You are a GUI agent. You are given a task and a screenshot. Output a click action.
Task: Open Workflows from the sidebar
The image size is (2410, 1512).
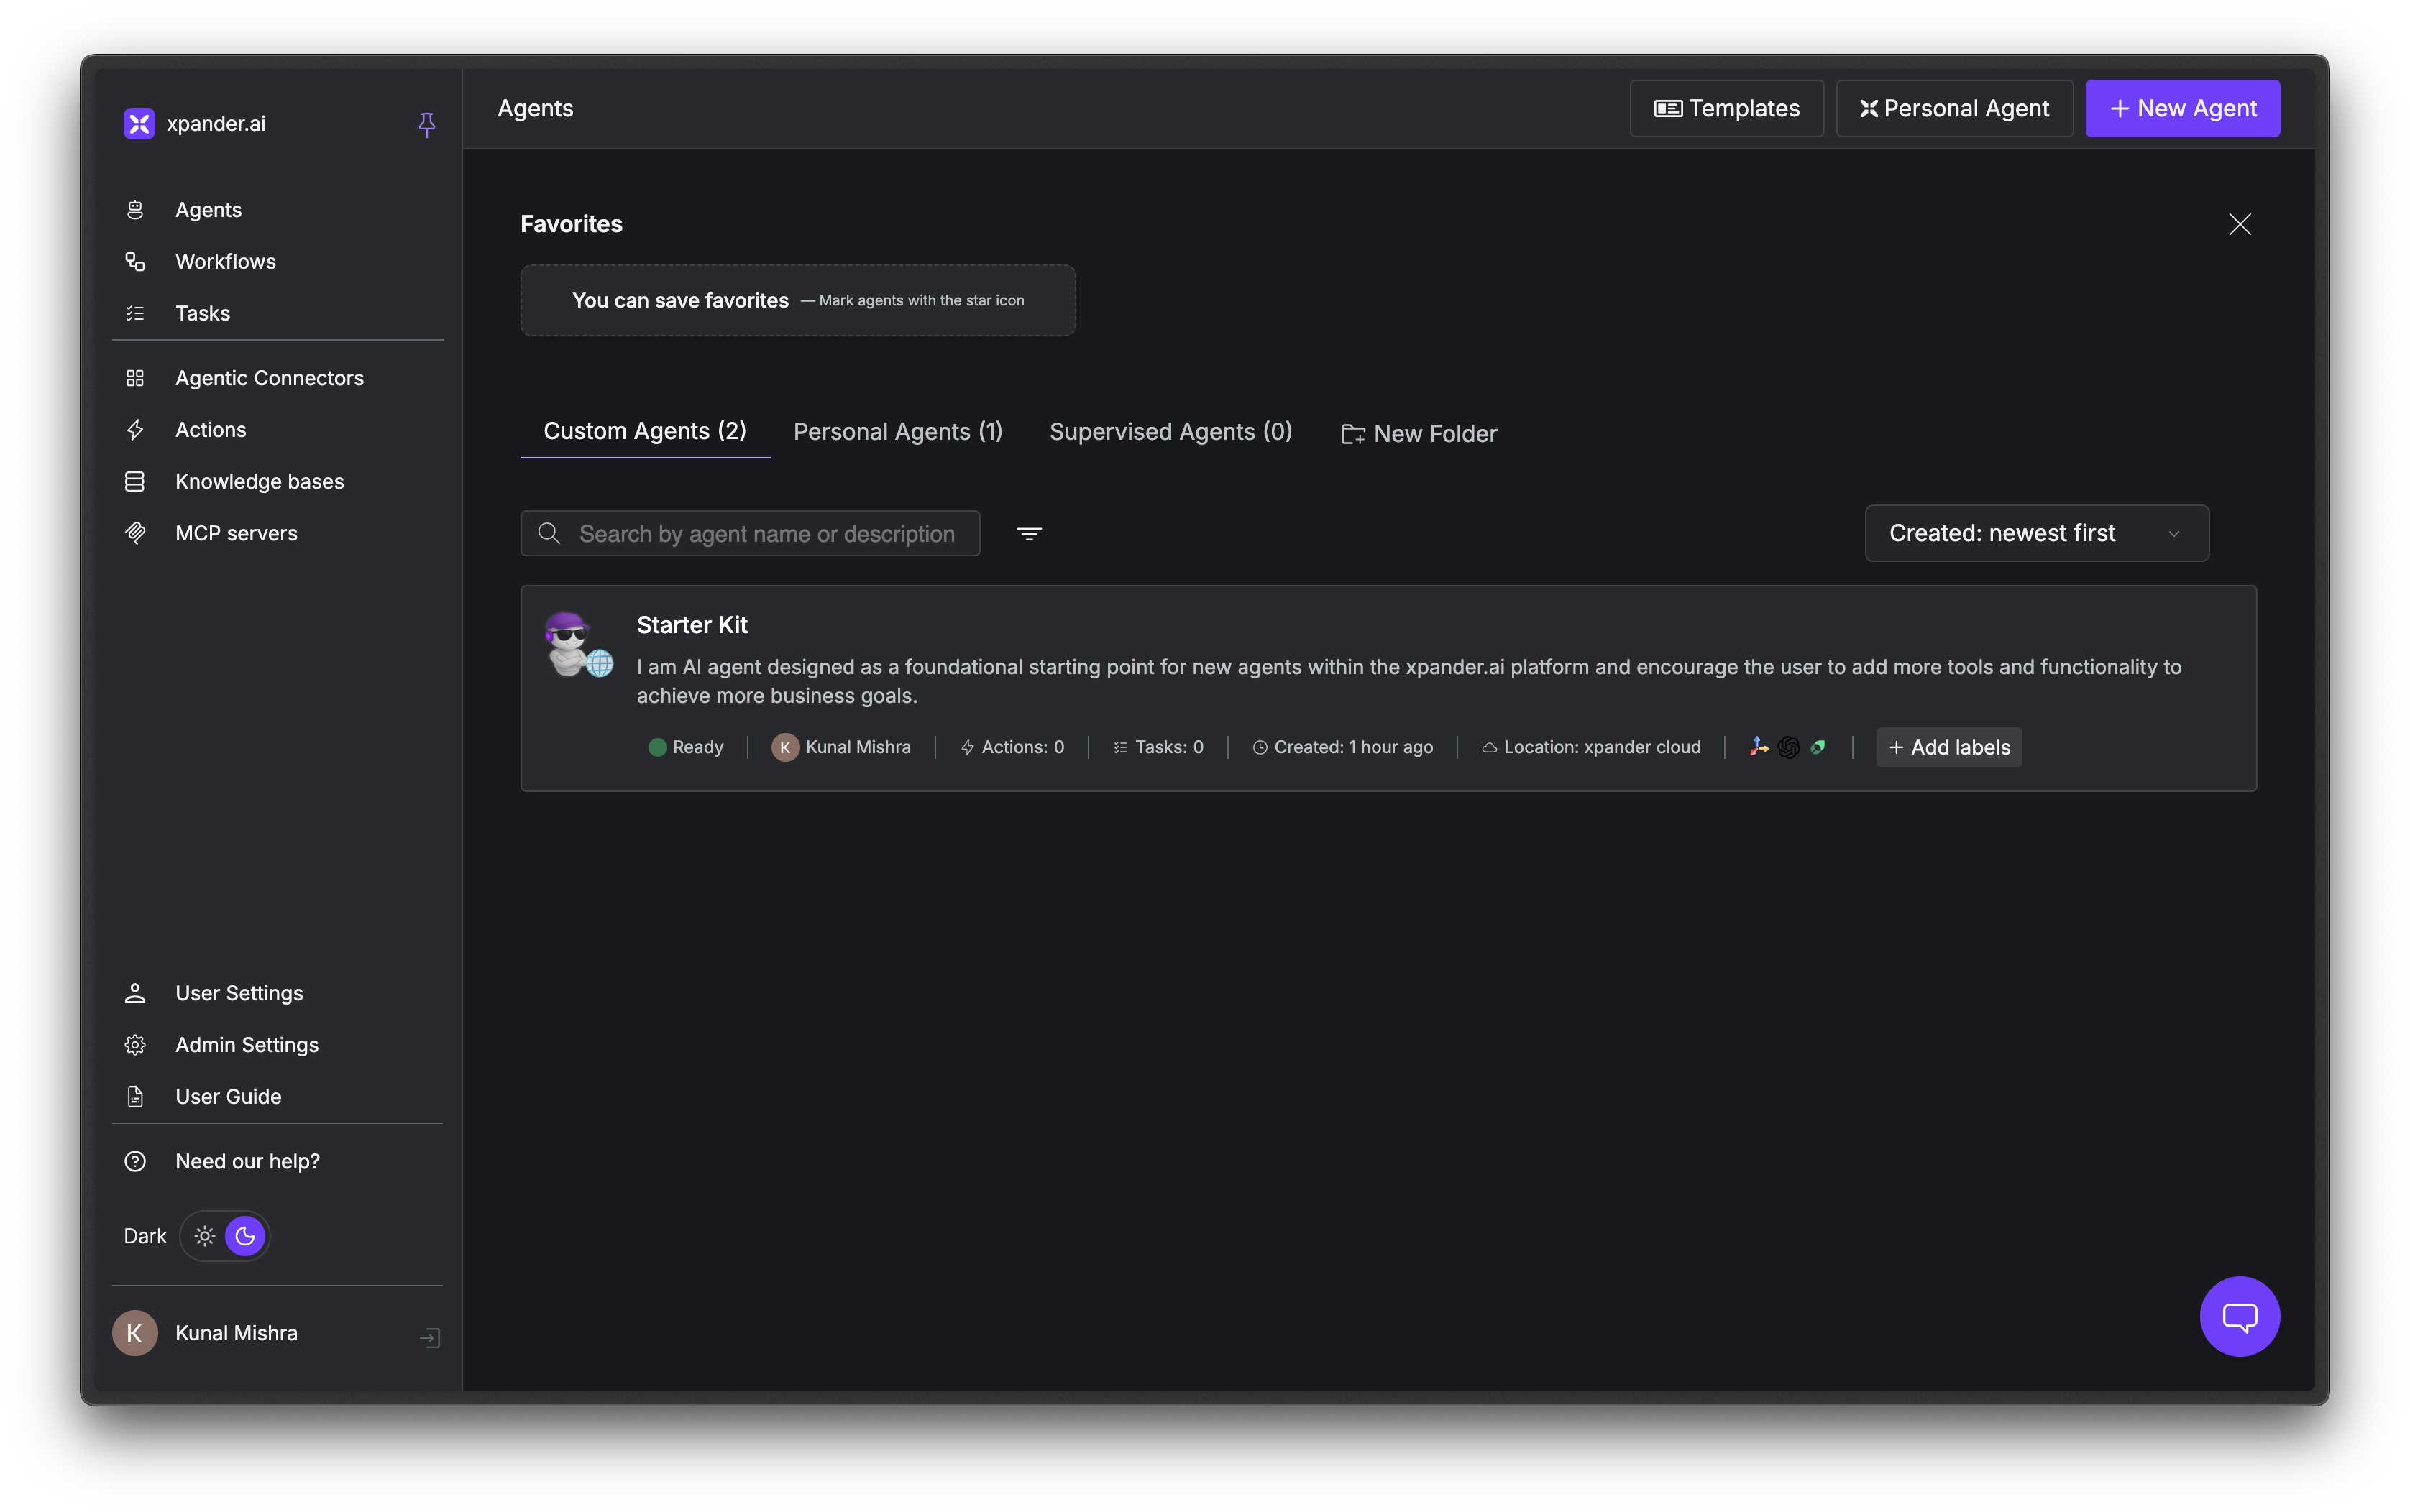point(136,262)
